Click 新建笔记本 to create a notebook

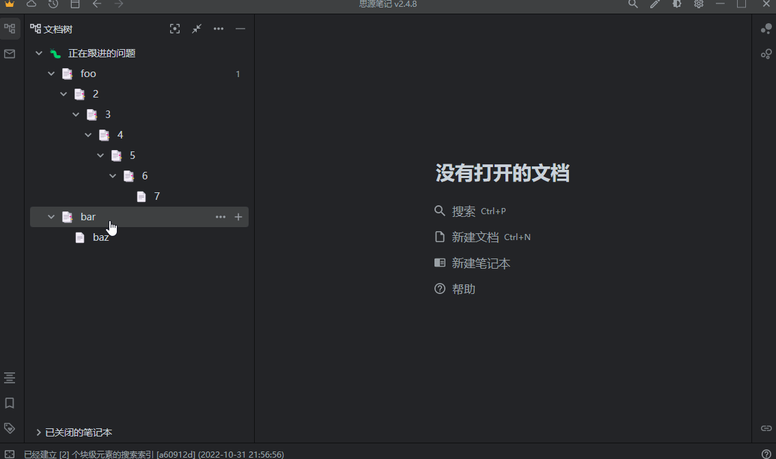(482, 263)
